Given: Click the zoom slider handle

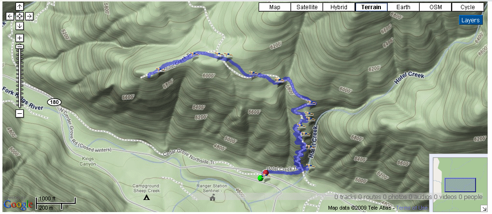Looking at the screenshot, I should pos(19,46).
